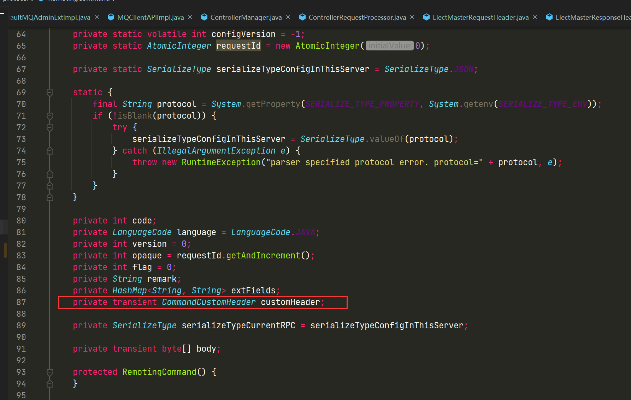This screenshot has height=400, width=631.
Task: Click the opaque field on line 83
Action: tap(147, 256)
